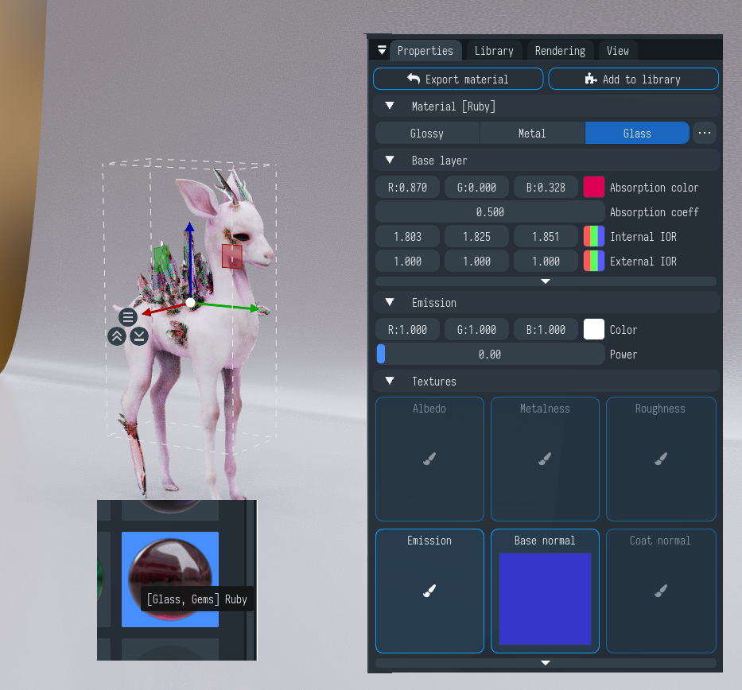This screenshot has width=742, height=690.
Task: Collapse the Base layer section
Action: (x=390, y=161)
